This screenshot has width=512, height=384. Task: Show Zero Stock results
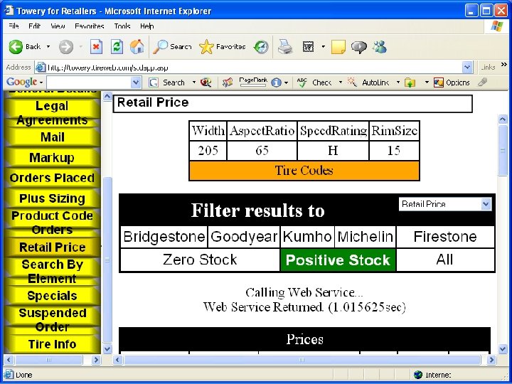pyautogui.click(x=200, y=260)
